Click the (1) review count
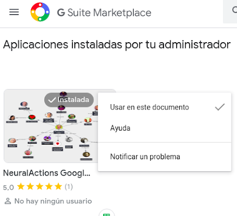Image resolution: width=237 pixels, height=216 pixels. click(69, 187)
